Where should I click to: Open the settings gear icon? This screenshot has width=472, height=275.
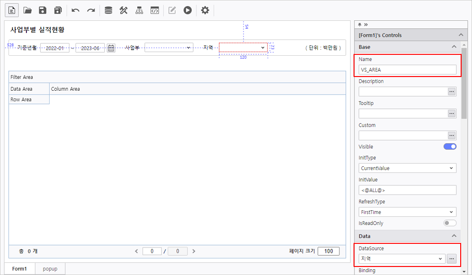[205, 10]
